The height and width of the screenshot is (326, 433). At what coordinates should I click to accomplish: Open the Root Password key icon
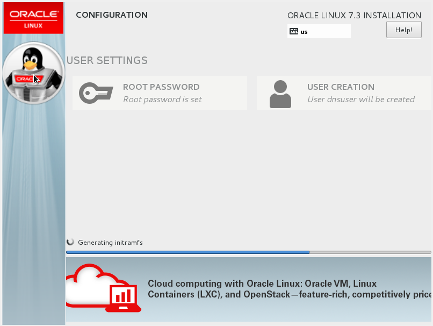click(96, 93)
